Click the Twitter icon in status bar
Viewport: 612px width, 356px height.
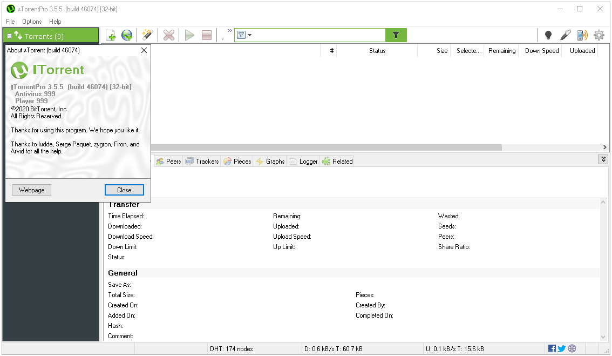[562, 348]
